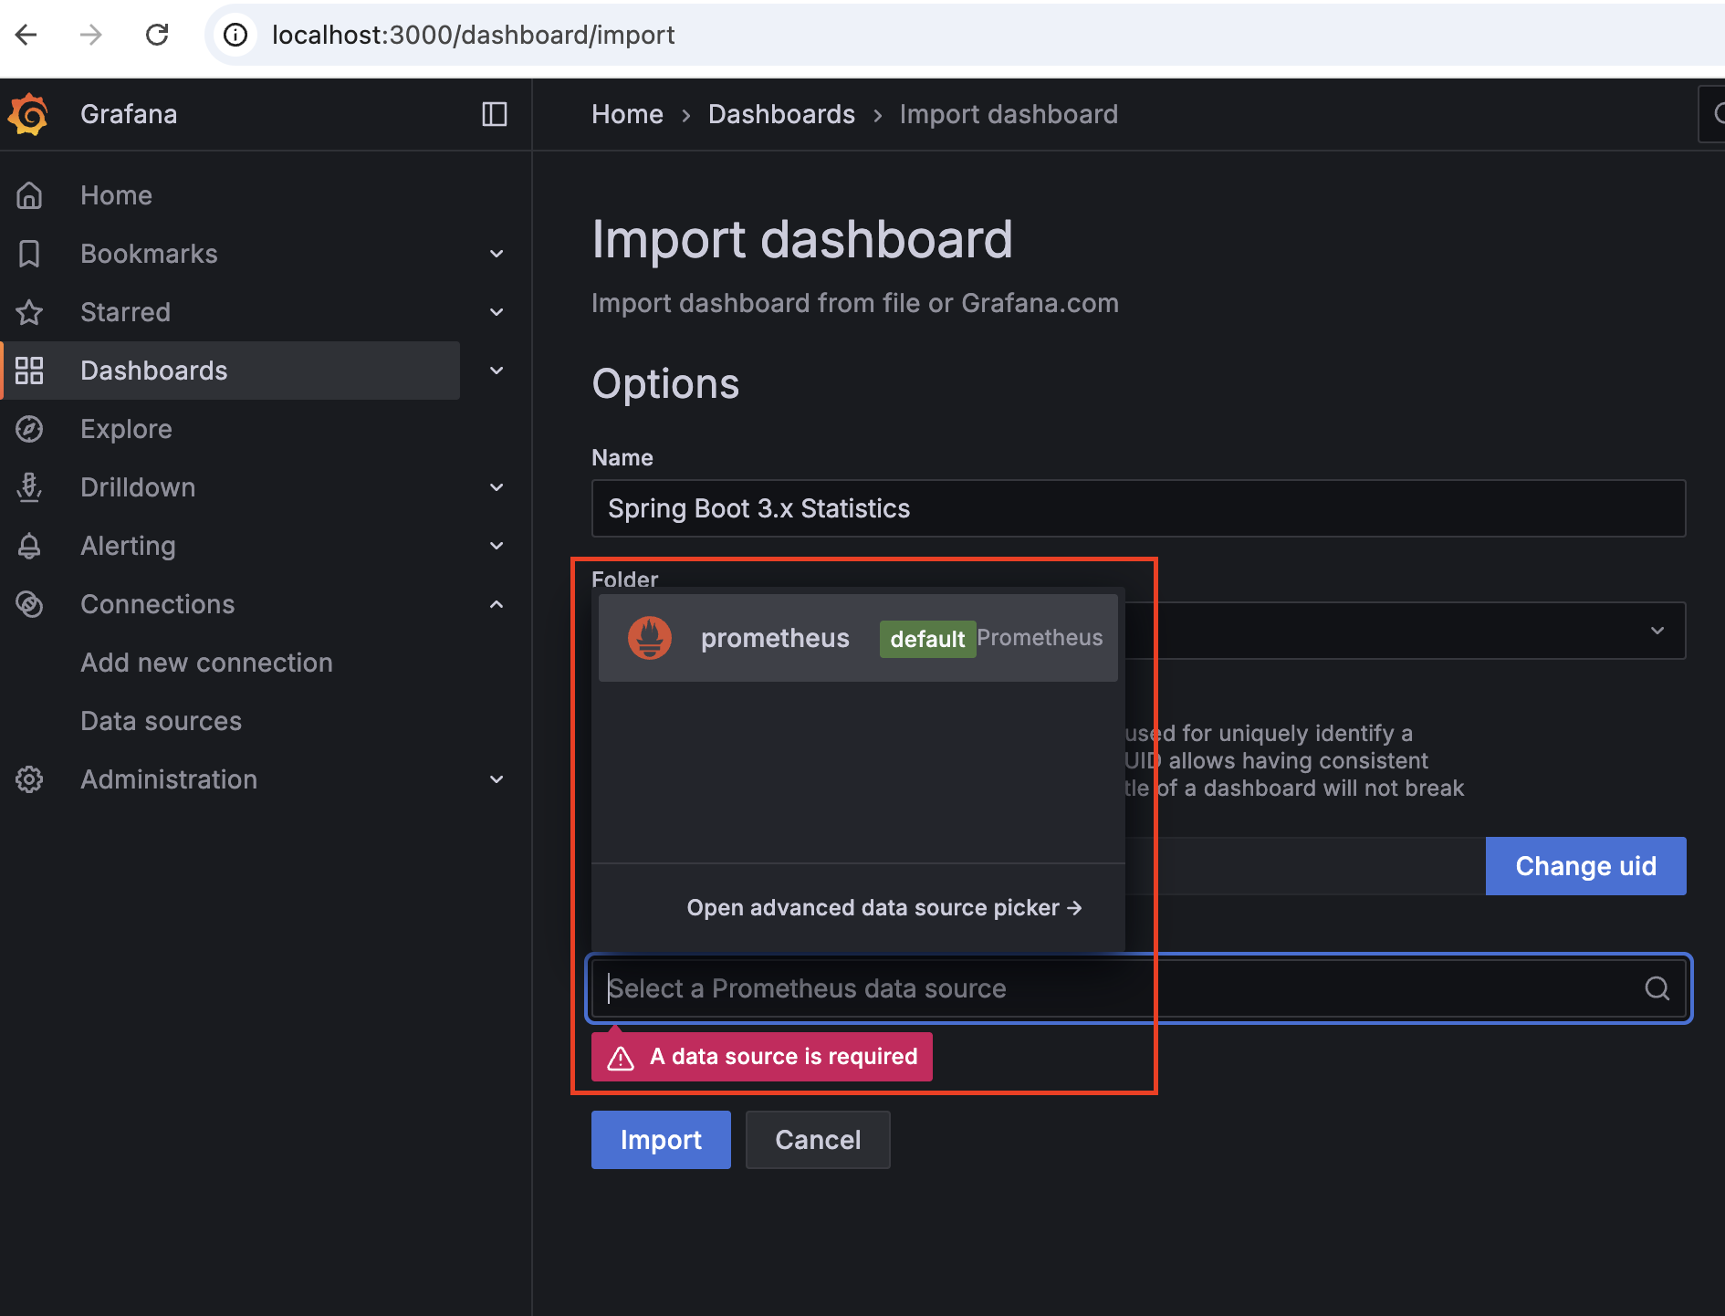1725x1316 pixels.
Task: Click the Change uid button
Action: [1586, 866]
